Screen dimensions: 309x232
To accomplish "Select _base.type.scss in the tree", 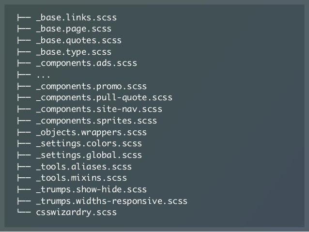I will [x=74, y=52].
